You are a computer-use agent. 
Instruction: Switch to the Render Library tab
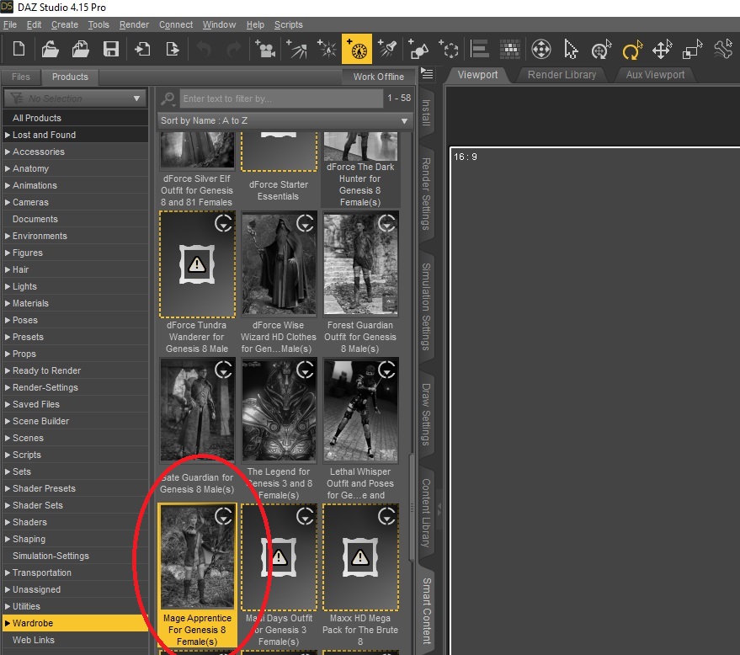tap(562, 74)
